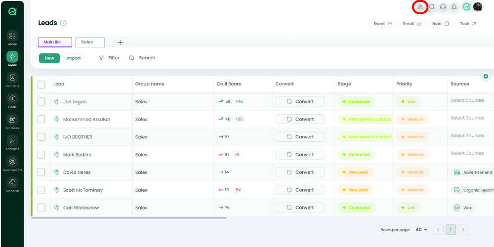This screenshot has width=494, height=247.
Task: Check the box for Mark Redfire
Action: coord(41,154)
